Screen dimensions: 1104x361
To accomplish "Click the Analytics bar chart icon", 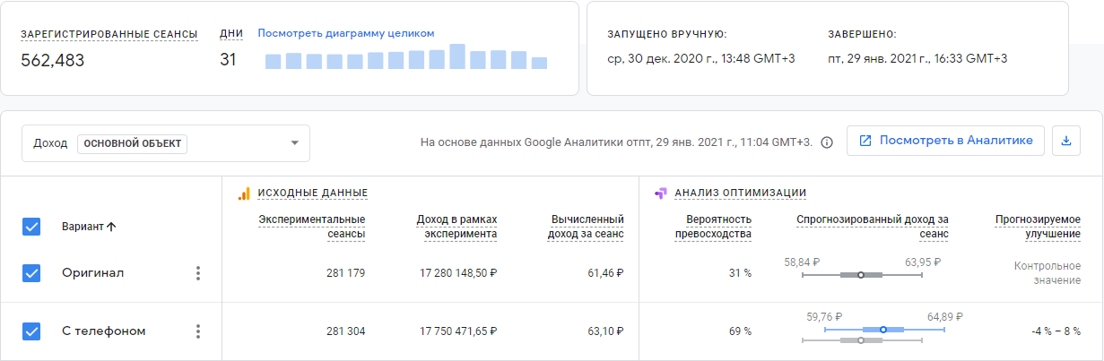I will (x=243, y=193).
